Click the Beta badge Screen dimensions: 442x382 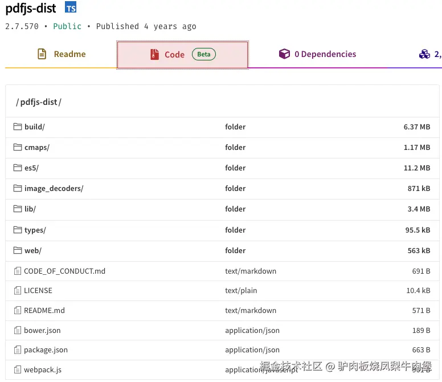click(x=203, y=54)
